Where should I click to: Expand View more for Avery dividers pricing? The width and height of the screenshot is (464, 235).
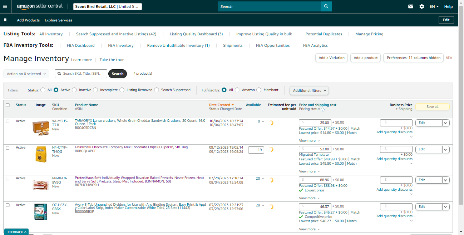pyautogui.click(x=309, y=229)
